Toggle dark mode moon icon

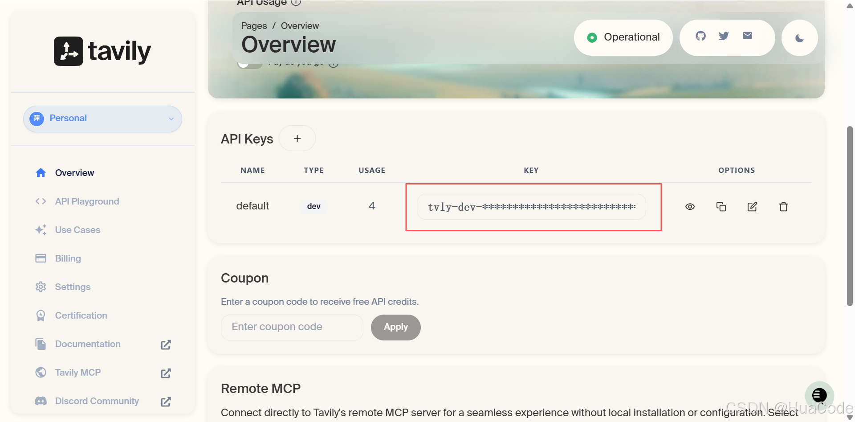(x=799, y=38)
